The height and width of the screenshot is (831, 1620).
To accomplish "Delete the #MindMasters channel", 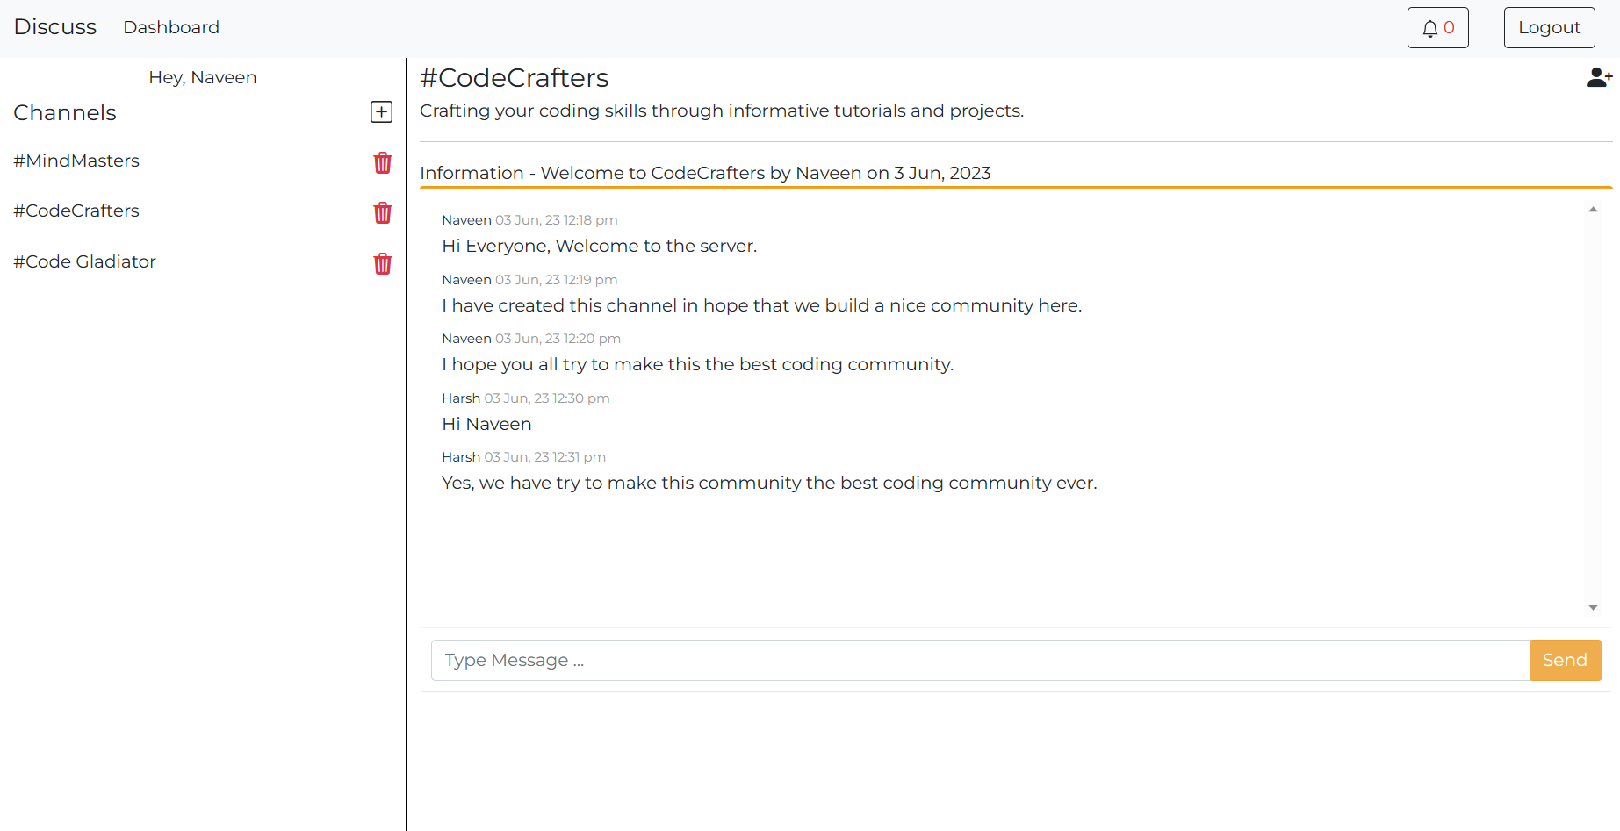I will [383, 162].
